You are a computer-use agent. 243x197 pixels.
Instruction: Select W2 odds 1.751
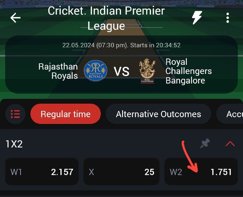pyautogui.click(x=201, y=172)
